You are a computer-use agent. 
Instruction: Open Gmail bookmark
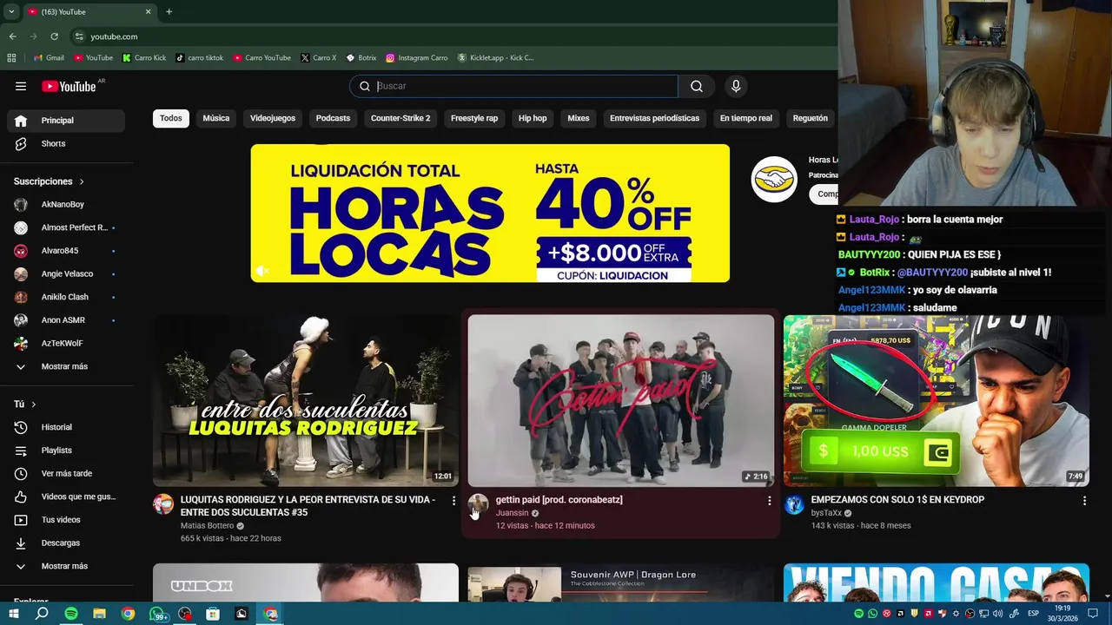coord(49,58)
